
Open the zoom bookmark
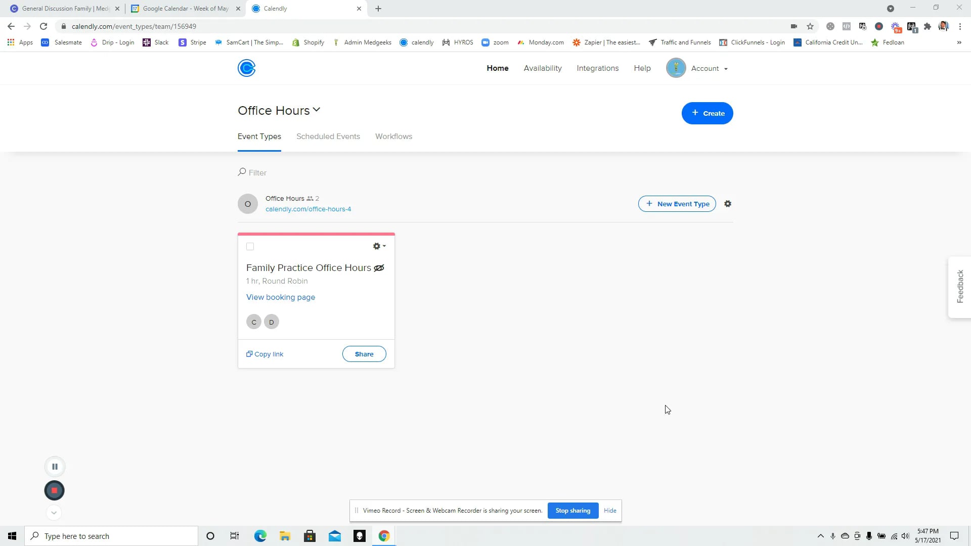pos(495,42)
